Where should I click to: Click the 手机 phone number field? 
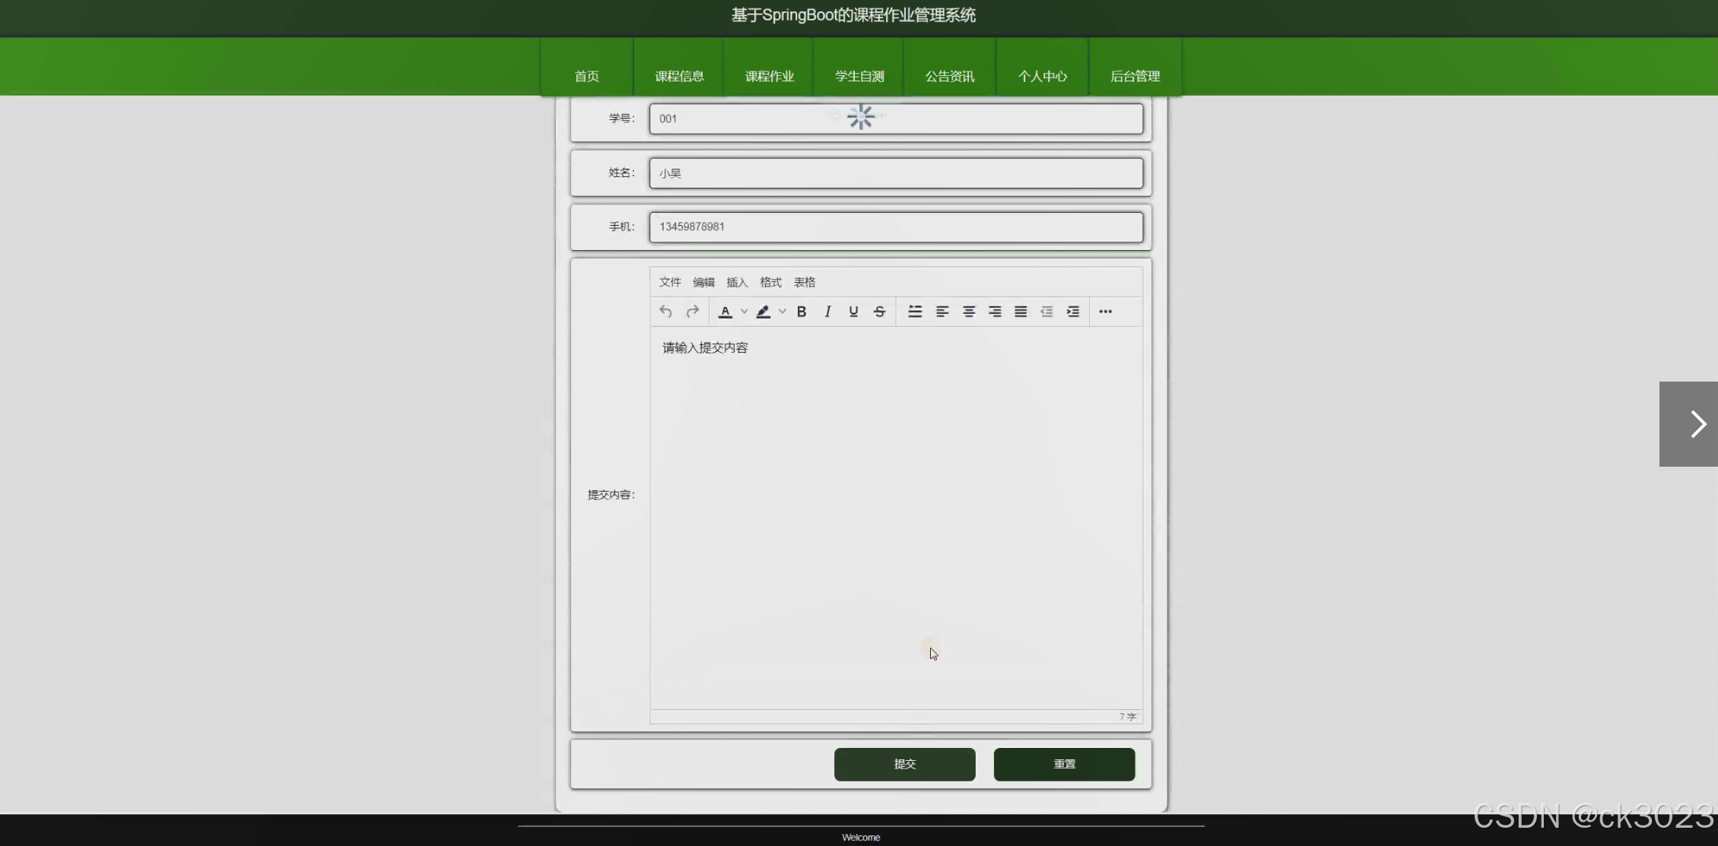coord(895,227)
